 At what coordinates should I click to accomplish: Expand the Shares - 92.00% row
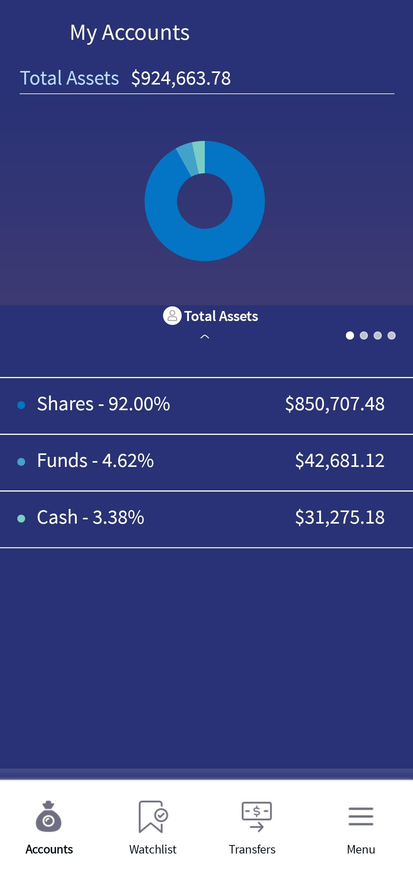coord(206,406)
